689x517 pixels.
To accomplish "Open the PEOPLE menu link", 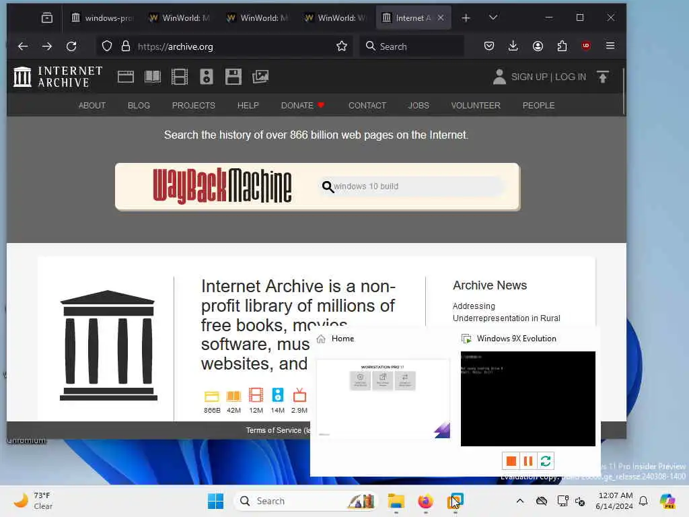I will 538,106.
